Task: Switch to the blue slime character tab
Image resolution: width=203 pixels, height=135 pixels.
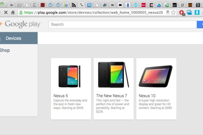Action: [159, 5]
